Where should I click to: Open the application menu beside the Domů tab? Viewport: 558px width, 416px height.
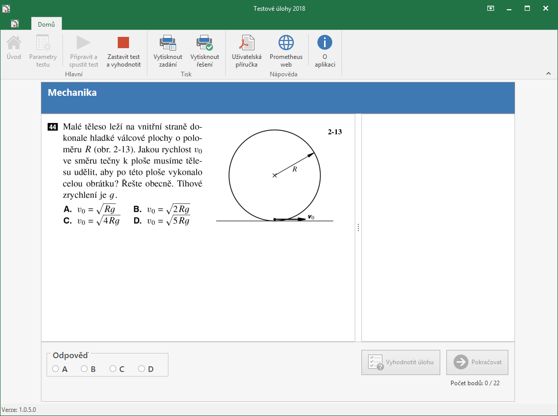15,24
